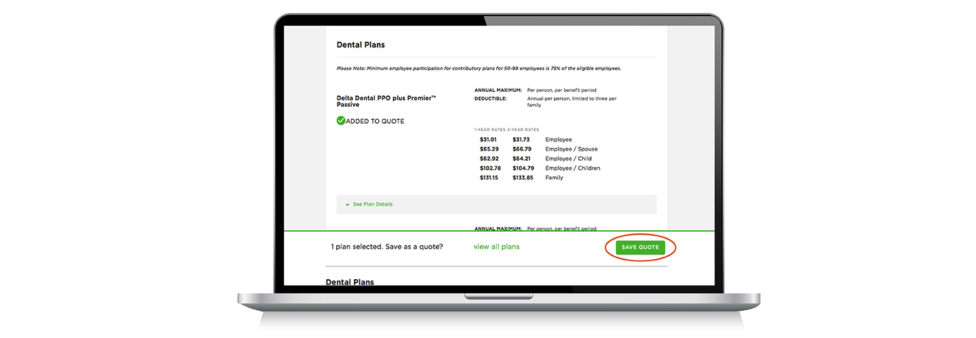976x338 pixels.
Task: Click the Dental Plans heading at top
Action: pos(361,45)
